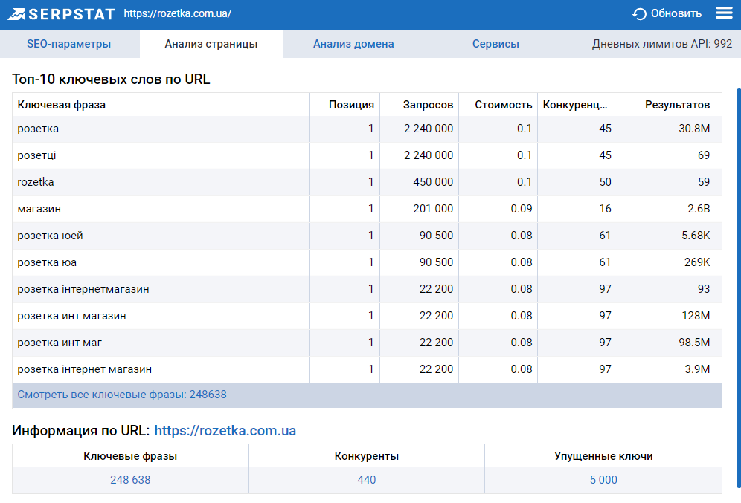
Task: Select the Анализ страницы tab
Action: [x=211, y=44]
